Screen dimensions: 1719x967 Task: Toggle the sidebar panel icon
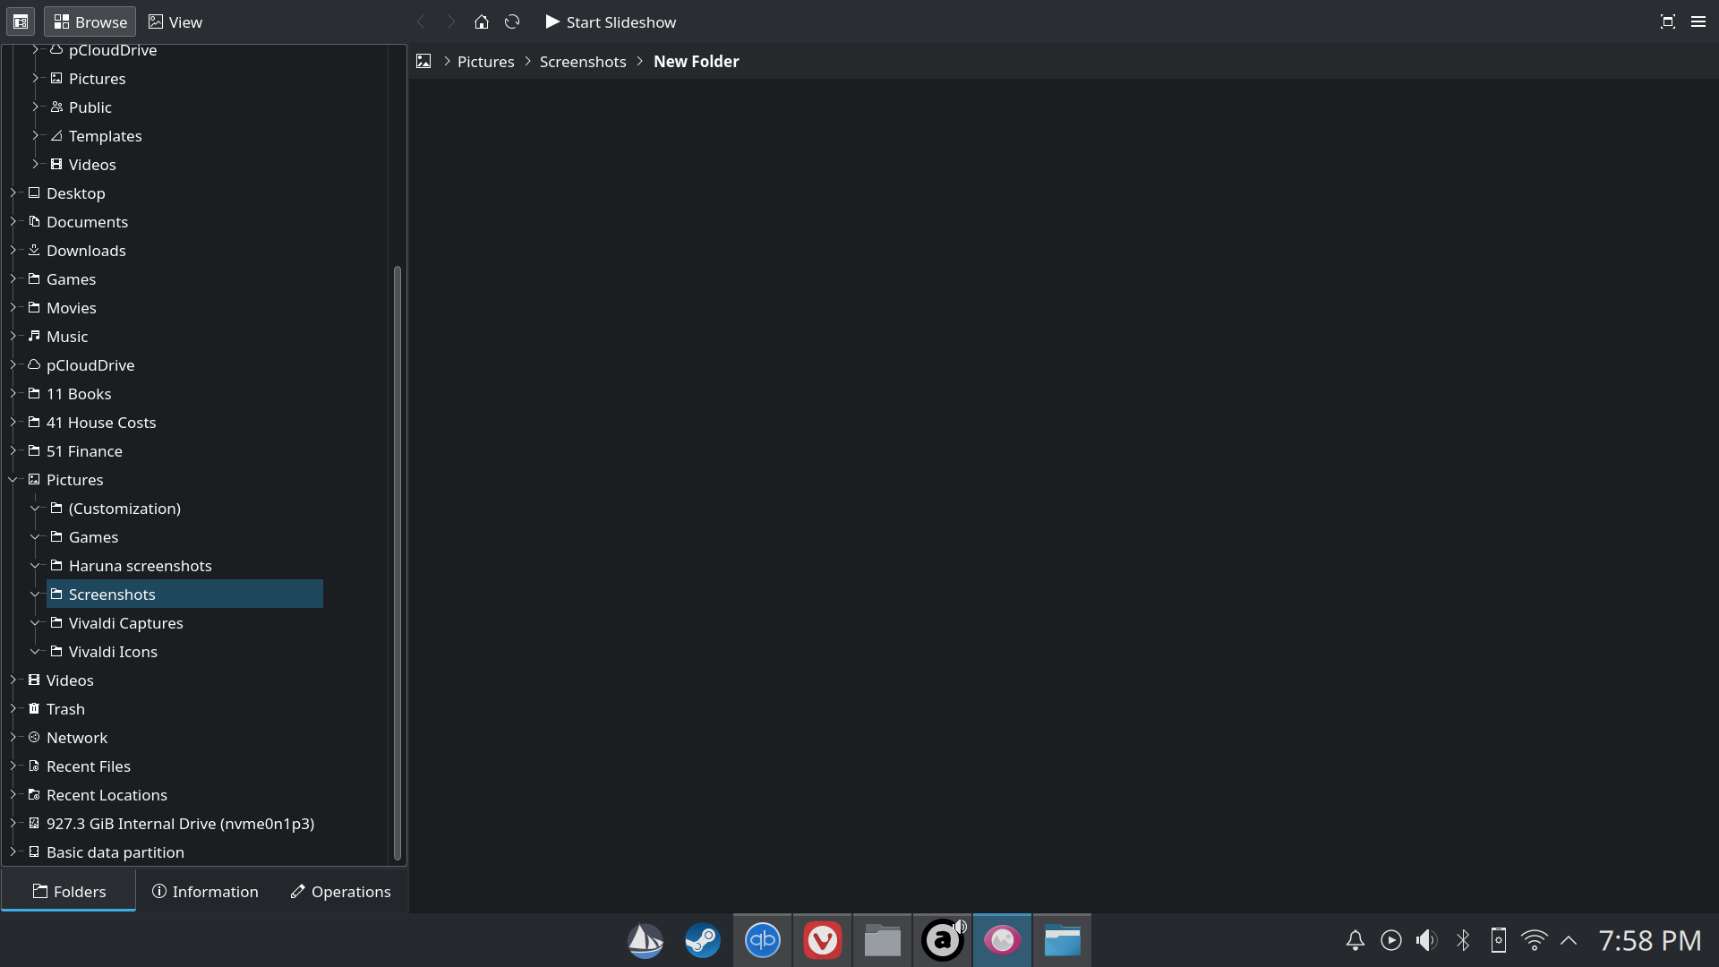[x=21, y=21]
